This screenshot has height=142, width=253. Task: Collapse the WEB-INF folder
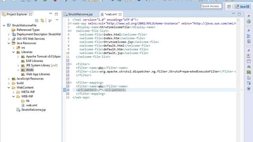coord(13,96)
